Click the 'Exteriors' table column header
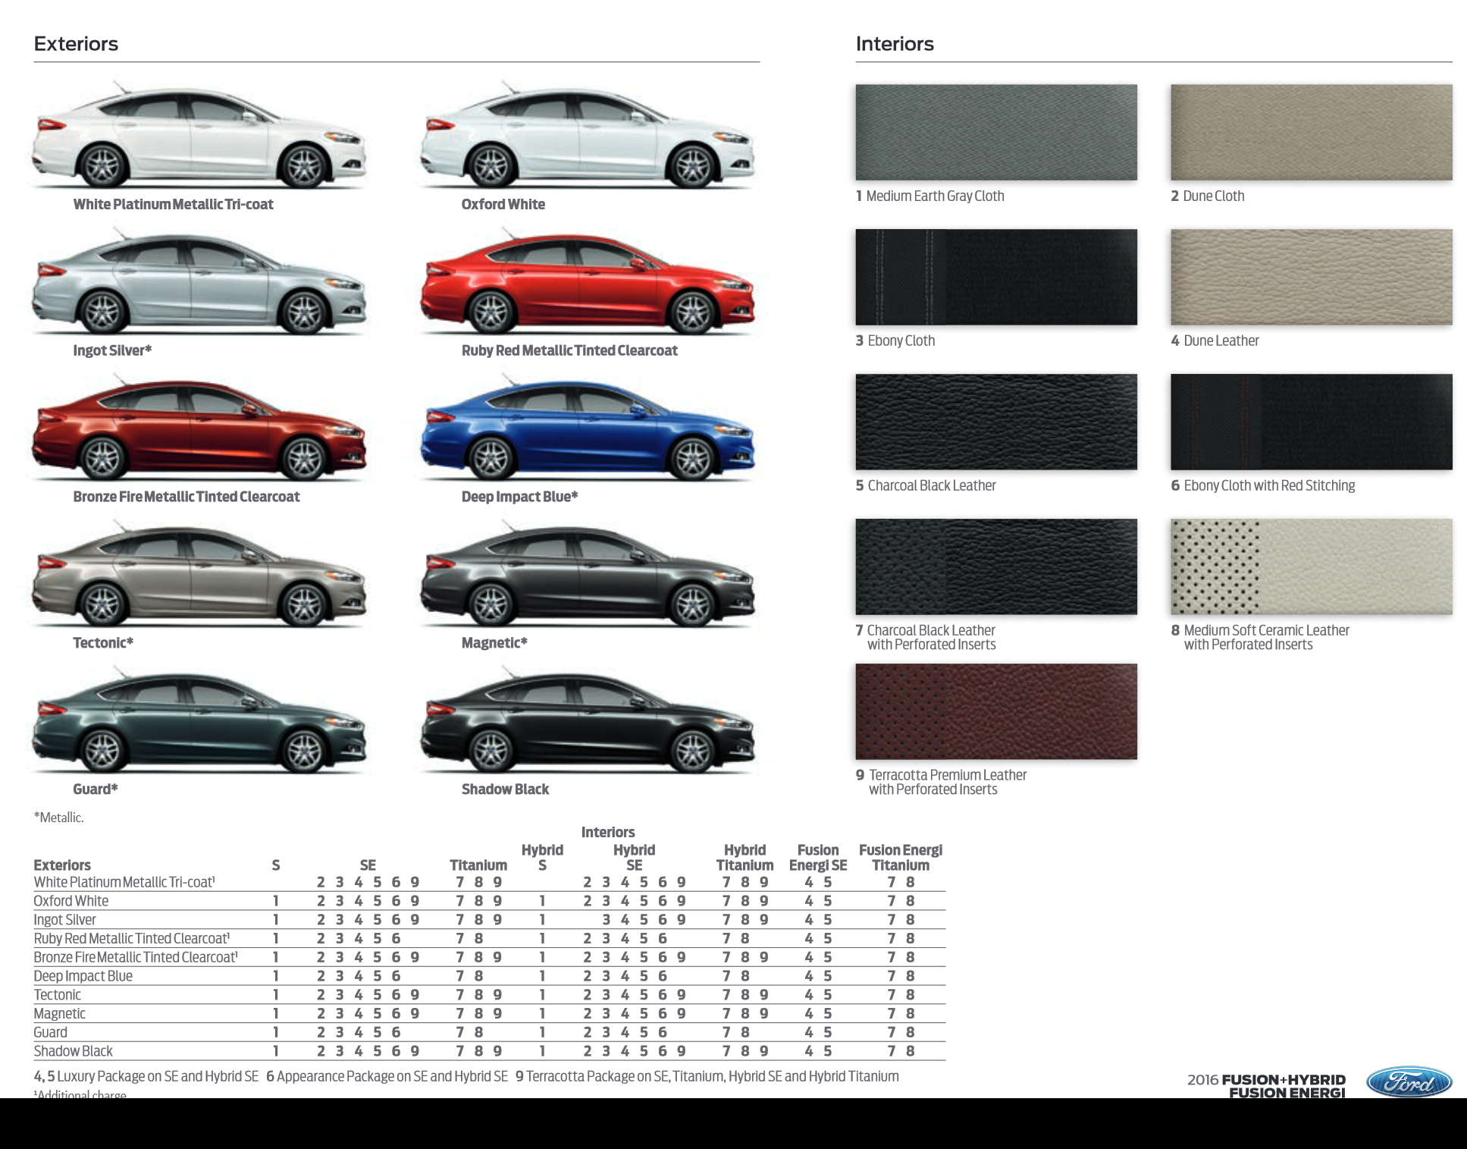1467x1149 pixels. pyautogui.click(x=62, y=865)
